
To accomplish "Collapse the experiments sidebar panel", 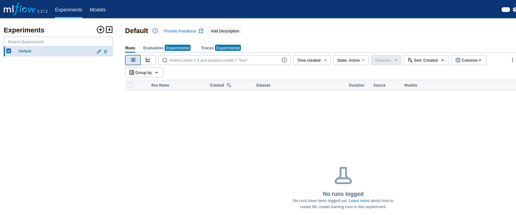I will click(109, 30).
